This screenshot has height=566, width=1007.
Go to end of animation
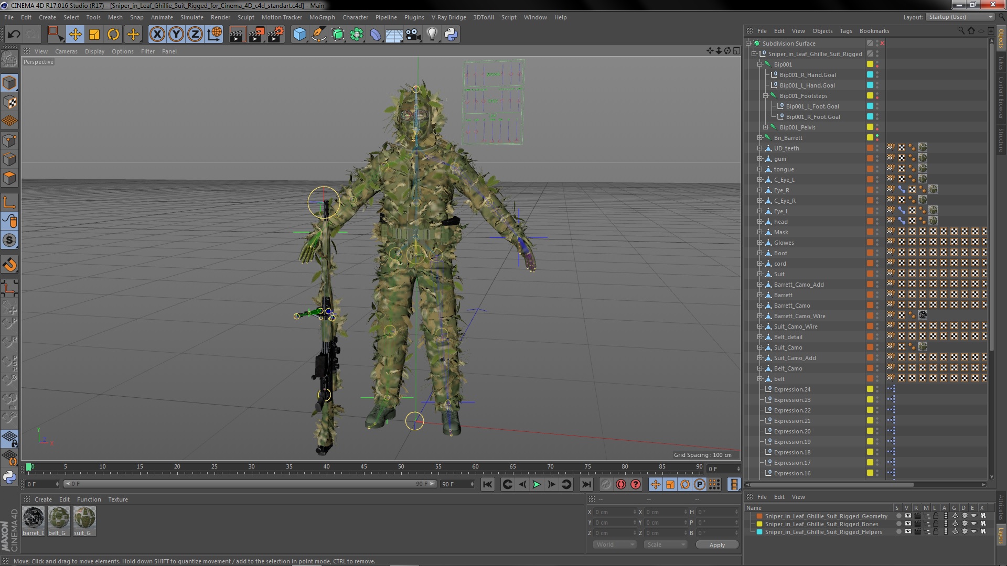(586, 484)
